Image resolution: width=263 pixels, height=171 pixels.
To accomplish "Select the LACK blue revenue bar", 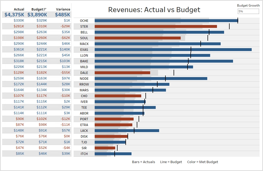I will 127,130.
